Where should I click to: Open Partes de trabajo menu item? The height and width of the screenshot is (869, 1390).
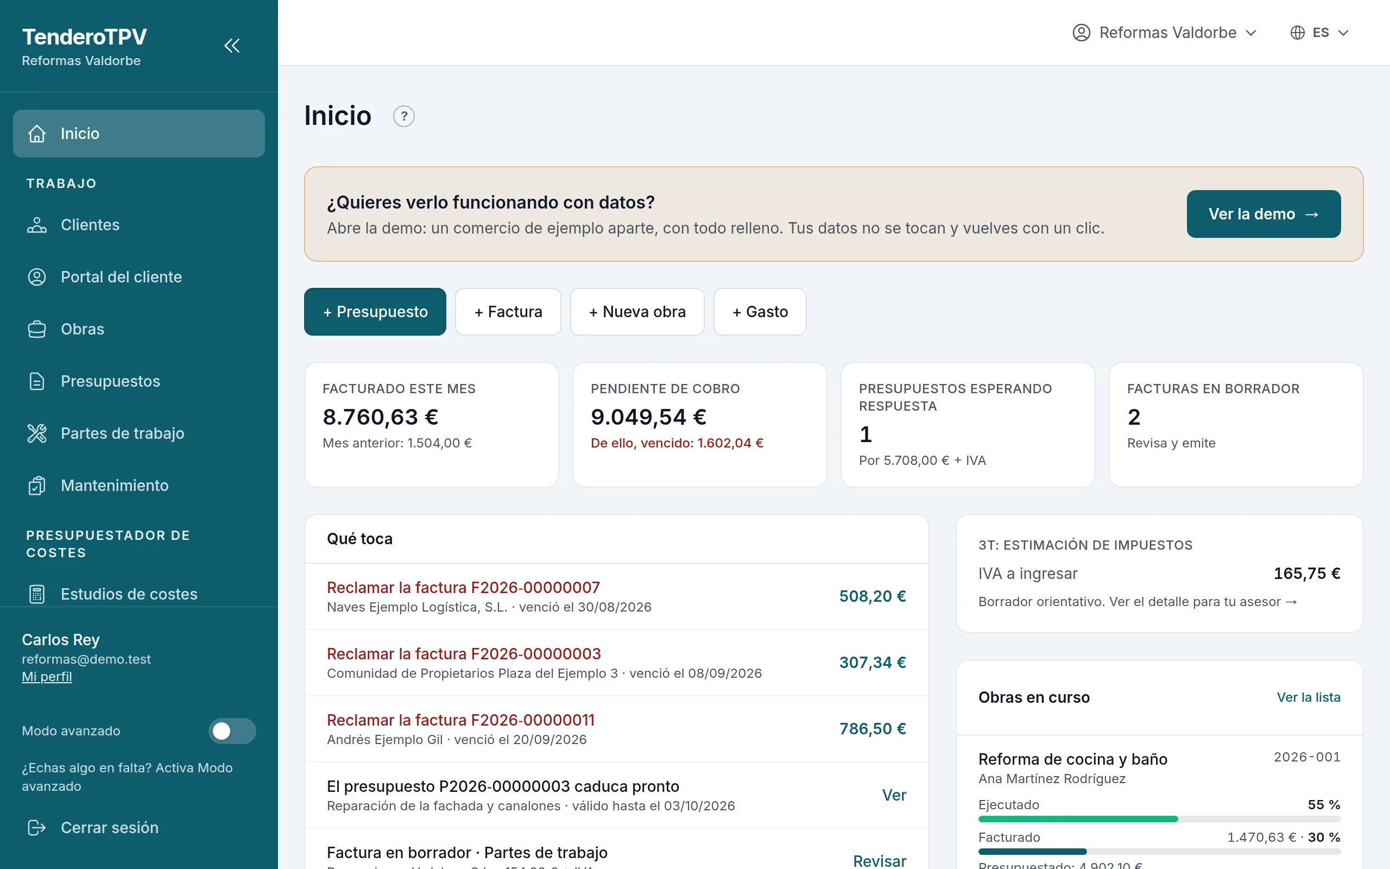[139, 433]
